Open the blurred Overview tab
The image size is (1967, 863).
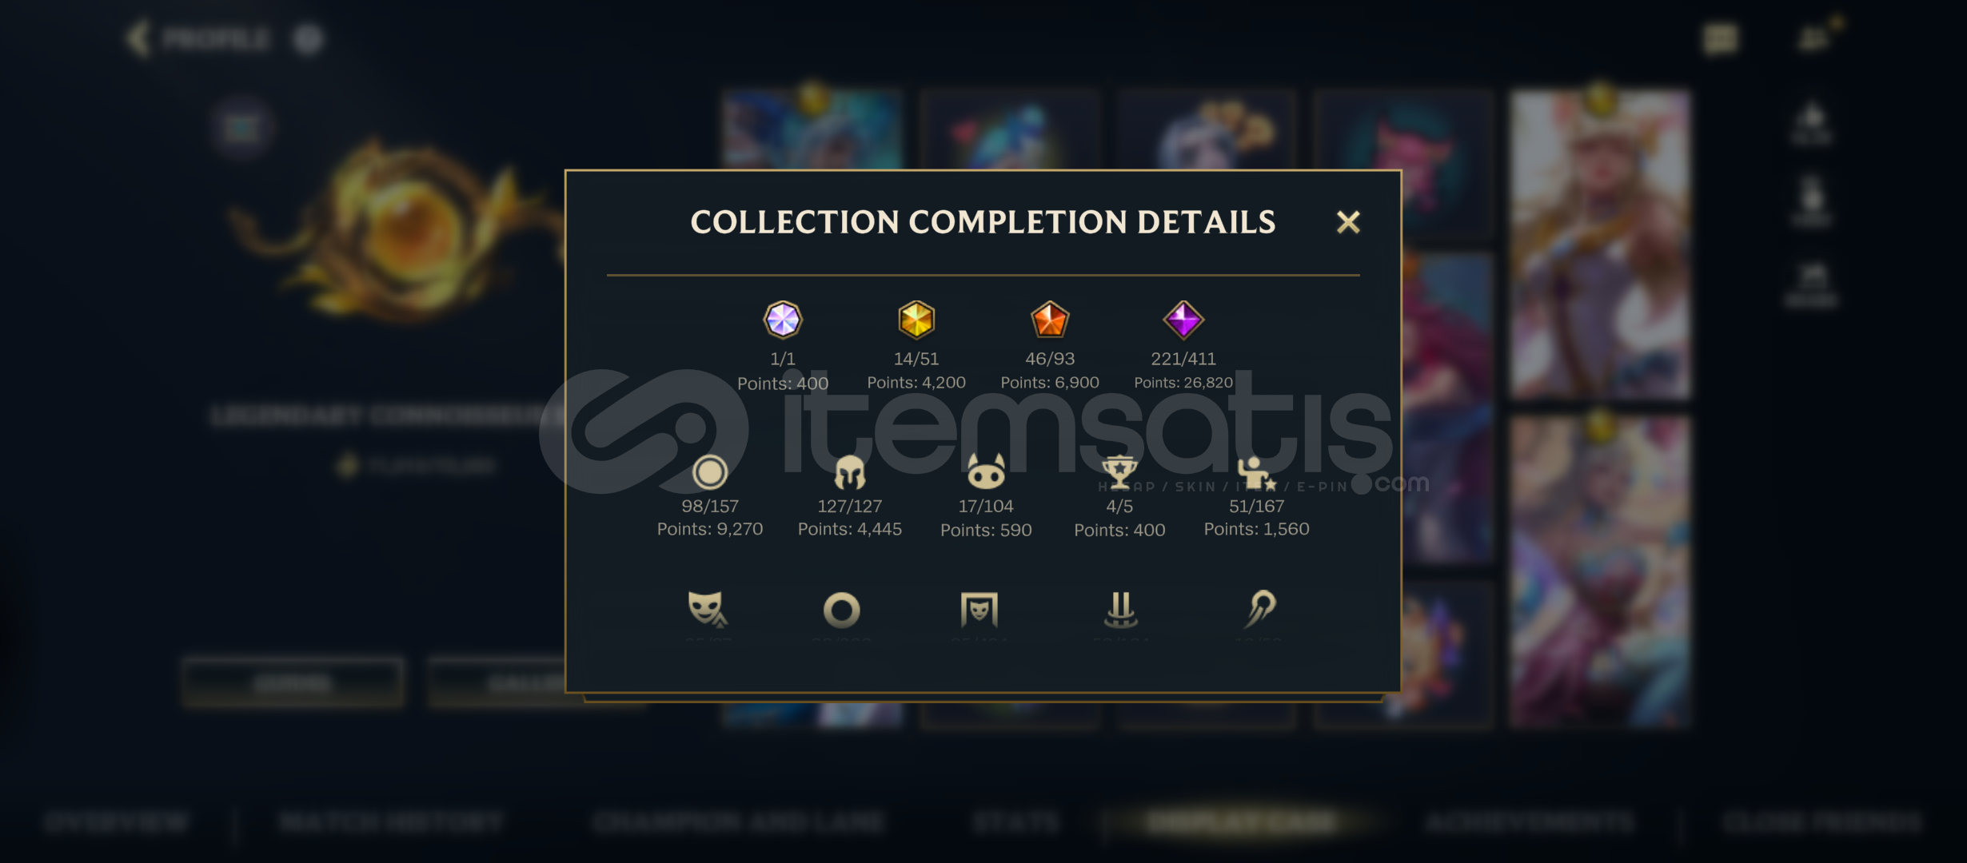(117, 822)
